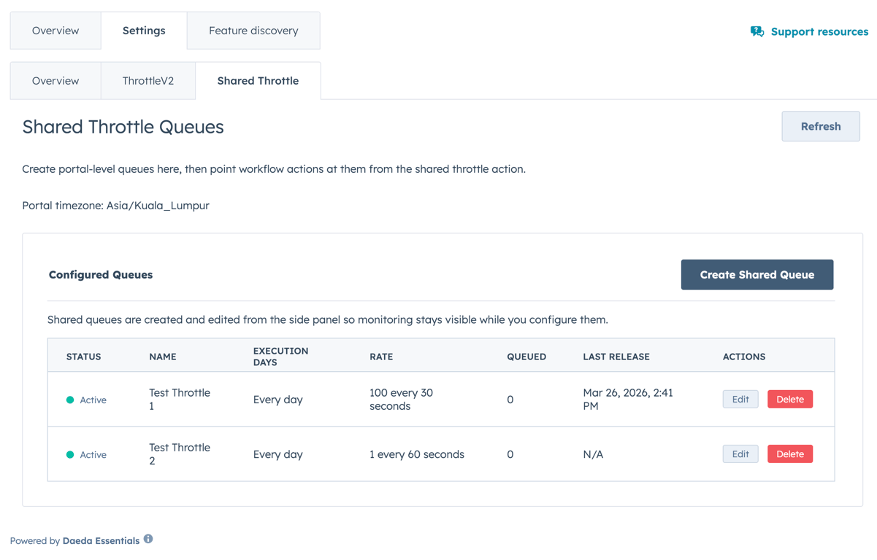
Task: Click the NAME column header
Action: (162, 357)
